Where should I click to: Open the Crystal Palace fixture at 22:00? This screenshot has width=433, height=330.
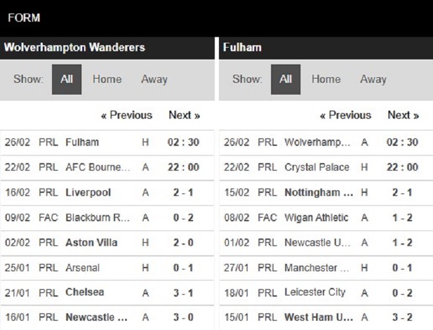point(326,167)
